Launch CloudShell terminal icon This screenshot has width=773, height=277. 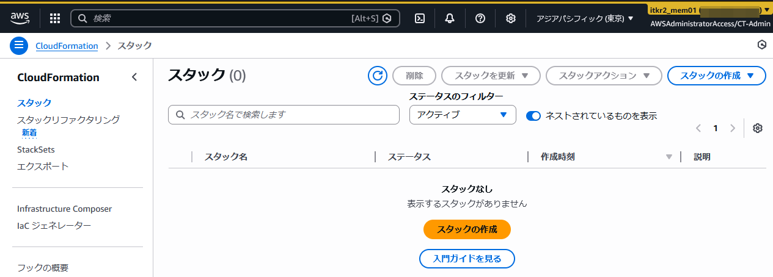pyautogui.click(x=420, y=18)
